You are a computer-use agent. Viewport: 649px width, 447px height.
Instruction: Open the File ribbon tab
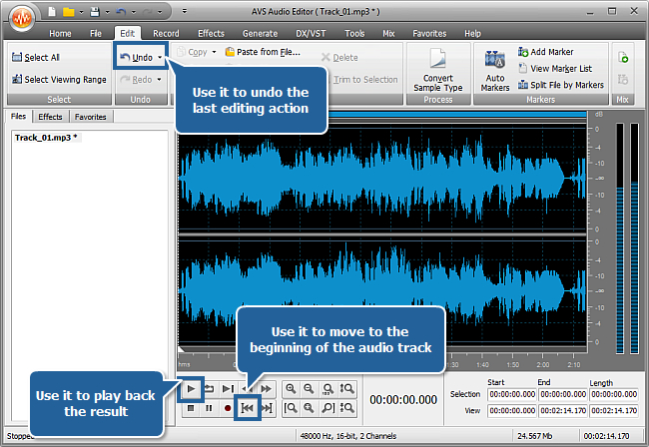click(96, 34)
